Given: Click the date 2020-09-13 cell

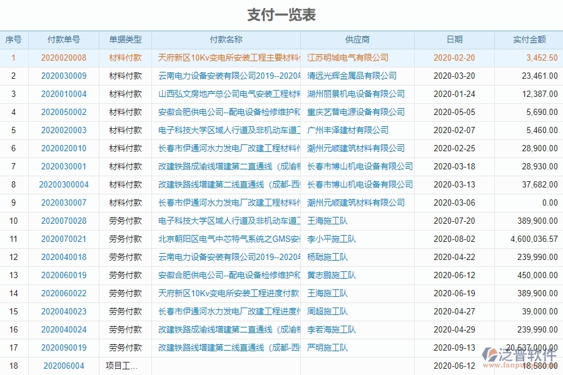Looking at the screenshot, I should pos(454,347).
